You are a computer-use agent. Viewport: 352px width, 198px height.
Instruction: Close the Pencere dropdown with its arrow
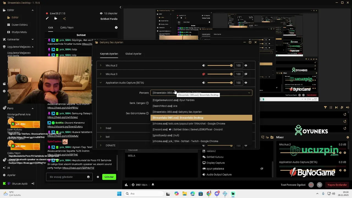tap(249, 93)
